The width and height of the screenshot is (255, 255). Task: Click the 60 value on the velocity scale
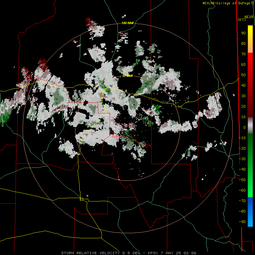pos(243,65)
